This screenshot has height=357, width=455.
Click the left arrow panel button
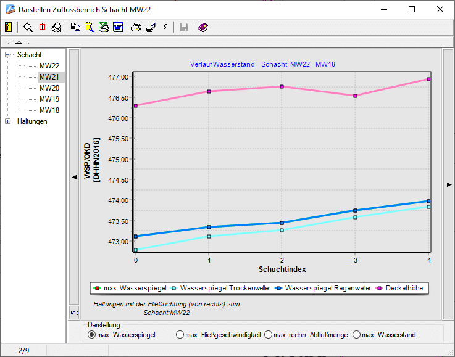(x=74, y=177)
